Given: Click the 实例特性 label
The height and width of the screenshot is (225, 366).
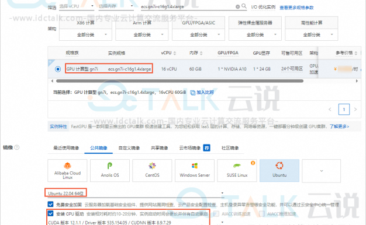Looking at the screenshot, I should 58,126.
